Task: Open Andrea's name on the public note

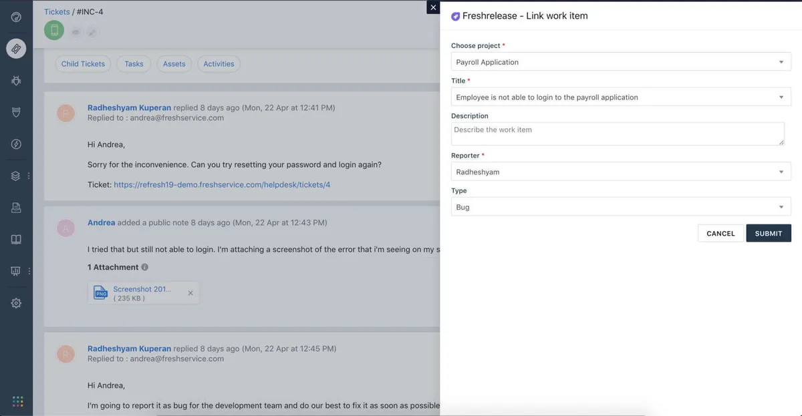Action: [101, 222]
